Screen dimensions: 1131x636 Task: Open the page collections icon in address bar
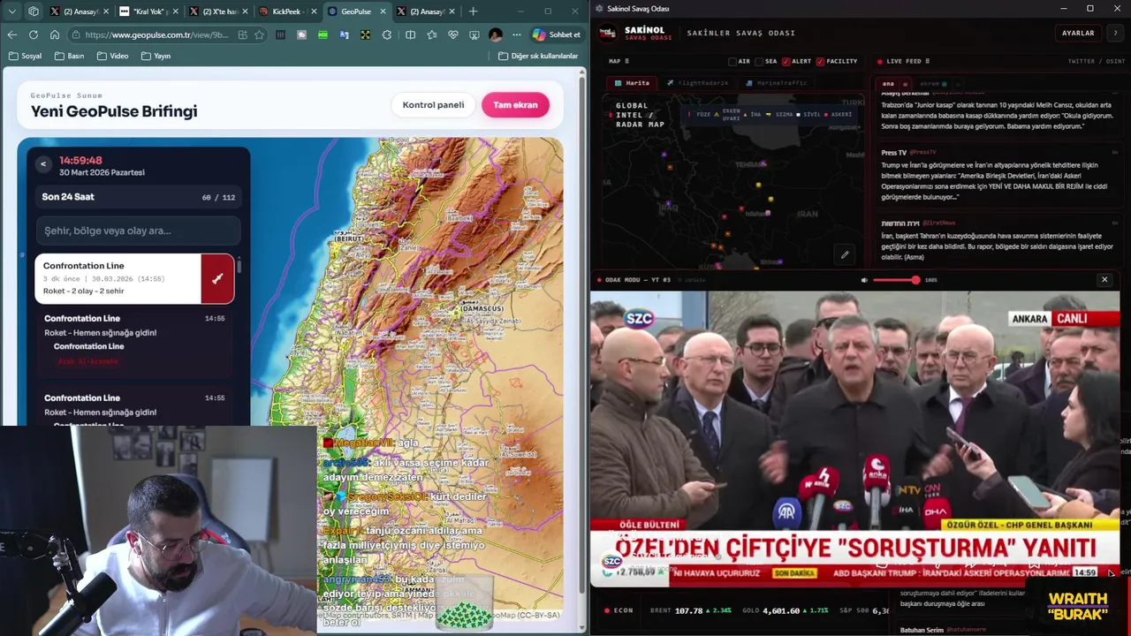(x=242, y=34)
